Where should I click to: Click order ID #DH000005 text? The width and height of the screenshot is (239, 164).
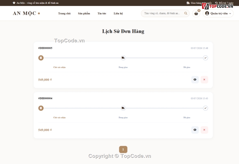point(45,48)
